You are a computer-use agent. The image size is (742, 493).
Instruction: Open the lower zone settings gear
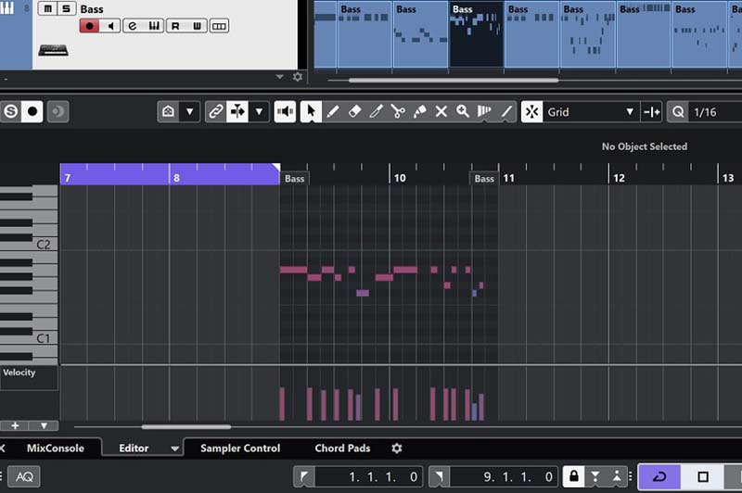click(397, 449)
